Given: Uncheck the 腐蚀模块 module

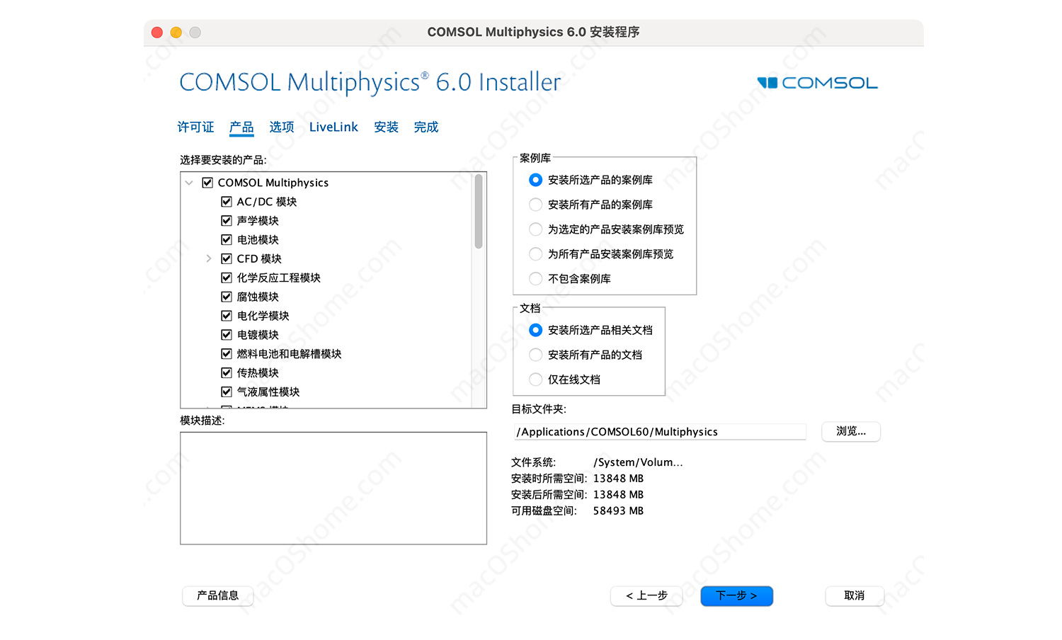Looking at the screenshot, I should 226,297.
